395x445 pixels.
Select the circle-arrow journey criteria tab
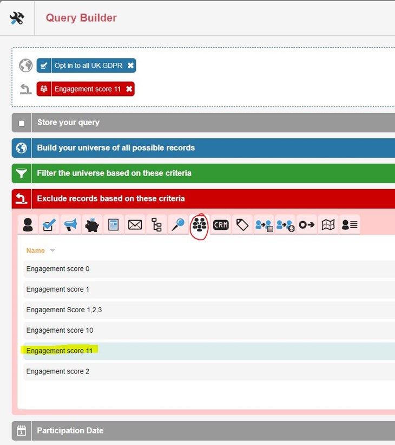coord(307,225)
